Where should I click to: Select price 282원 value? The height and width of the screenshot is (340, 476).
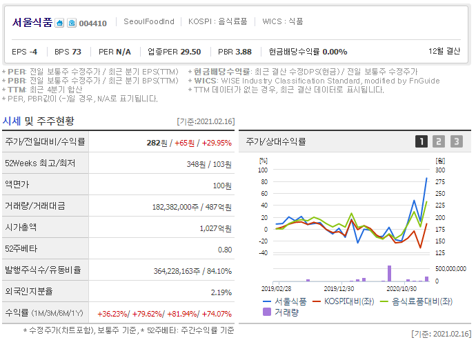click(157, 143)
